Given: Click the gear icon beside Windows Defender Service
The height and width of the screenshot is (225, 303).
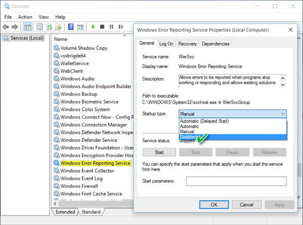Looking at the screenshot, I should tap(56, 140).
